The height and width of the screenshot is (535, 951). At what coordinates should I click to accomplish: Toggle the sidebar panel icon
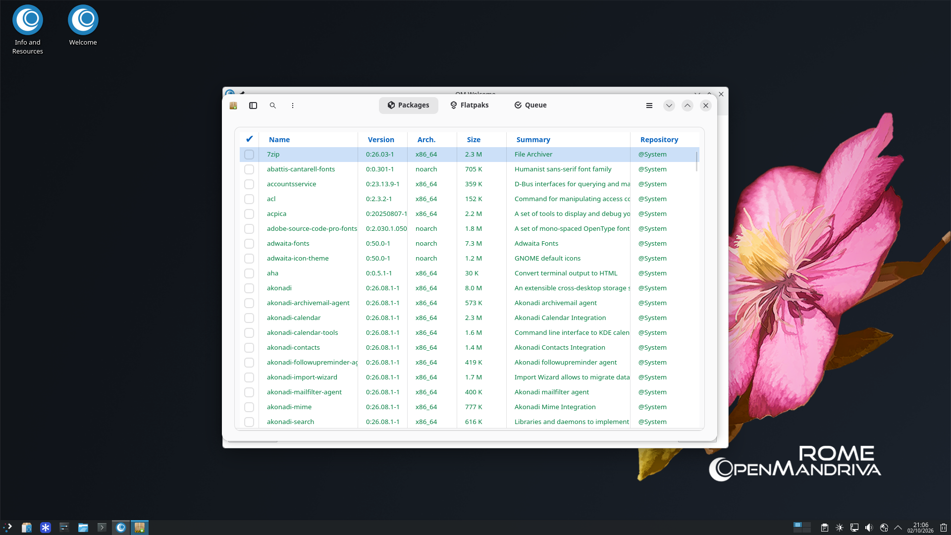click(253, 106)
